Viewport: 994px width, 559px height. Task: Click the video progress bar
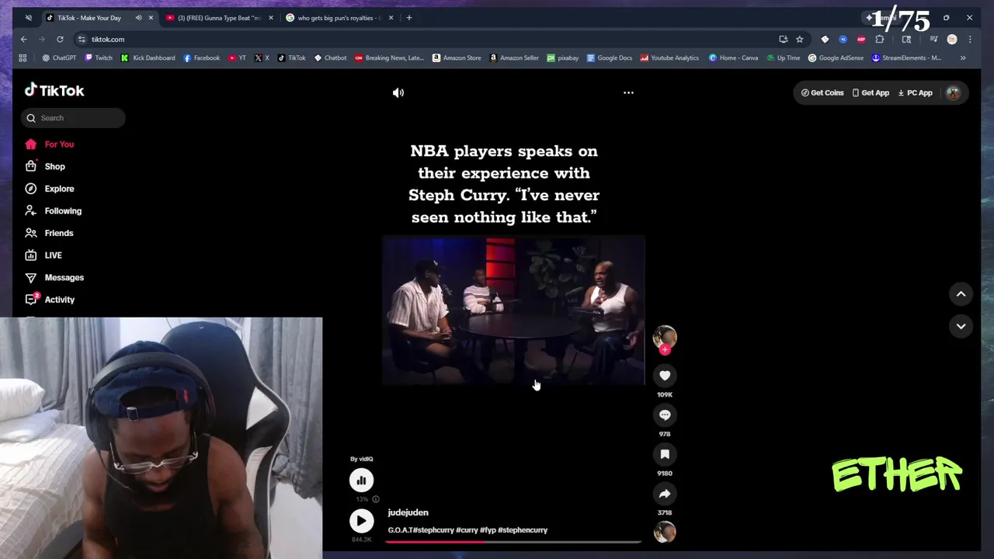click(x=513, y=541)
